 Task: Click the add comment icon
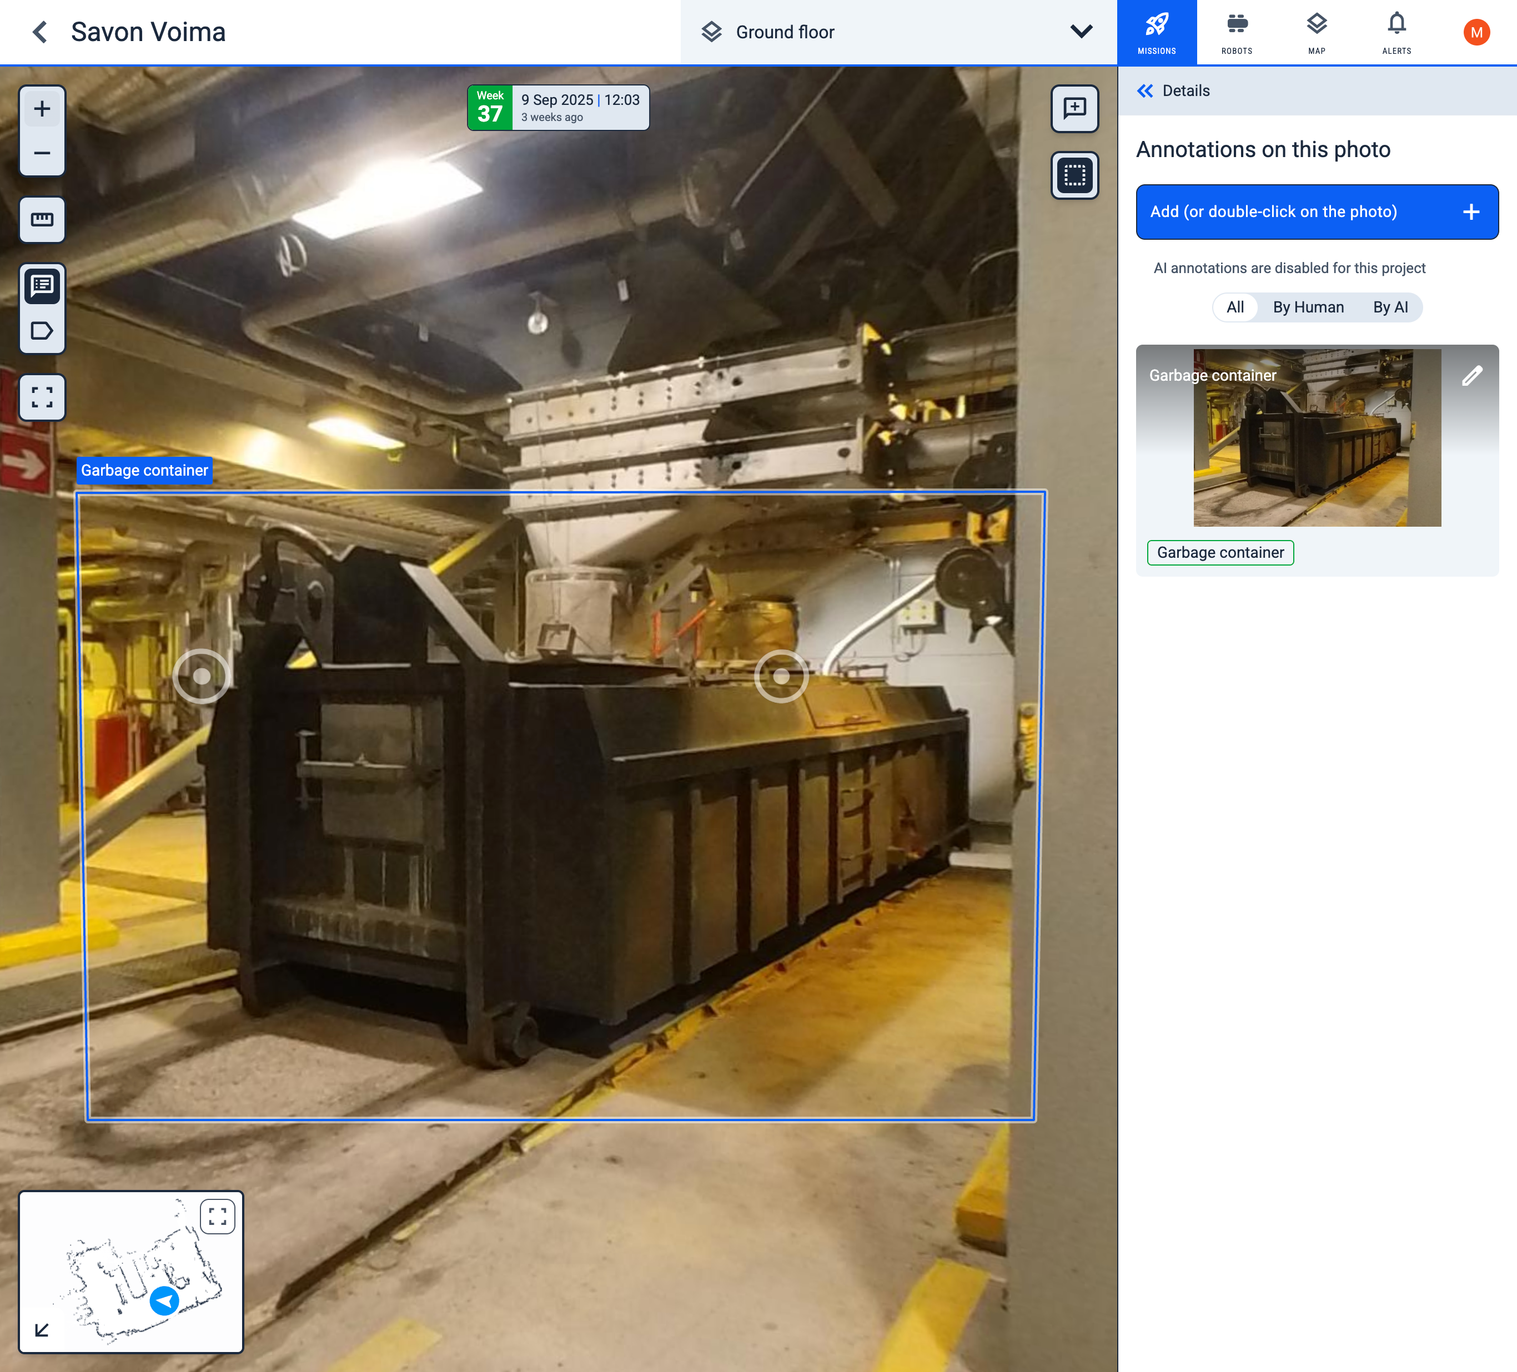1074,108
